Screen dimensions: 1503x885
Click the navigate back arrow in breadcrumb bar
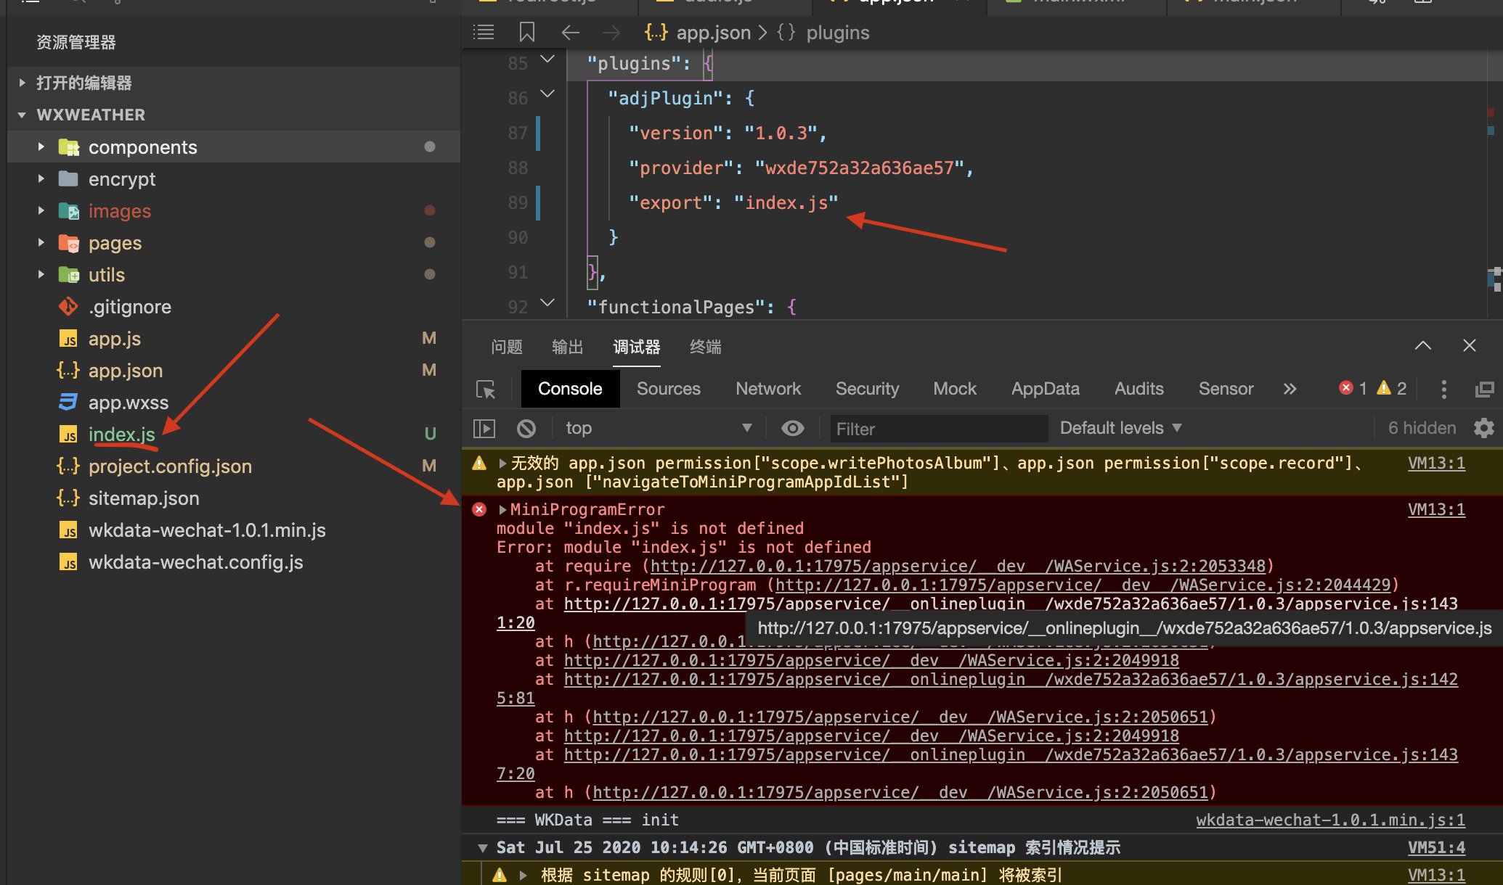(x=571, y=33)
